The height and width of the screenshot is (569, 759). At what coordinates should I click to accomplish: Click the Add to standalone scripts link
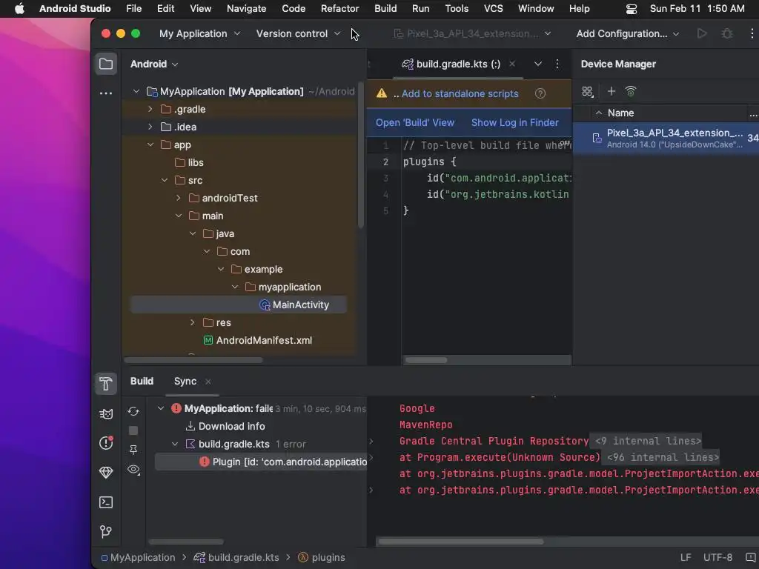pos(460,93)
